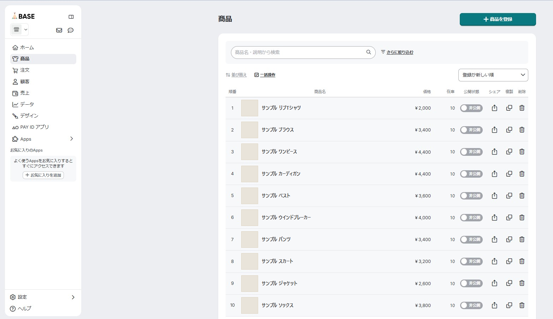Screen dimensions: 553x319
Task: Duplicate サンプル ワンピース product
Action: click(509, 152)
